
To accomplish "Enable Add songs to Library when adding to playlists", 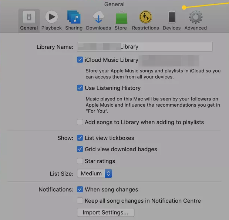I will [x=80, y=122].
